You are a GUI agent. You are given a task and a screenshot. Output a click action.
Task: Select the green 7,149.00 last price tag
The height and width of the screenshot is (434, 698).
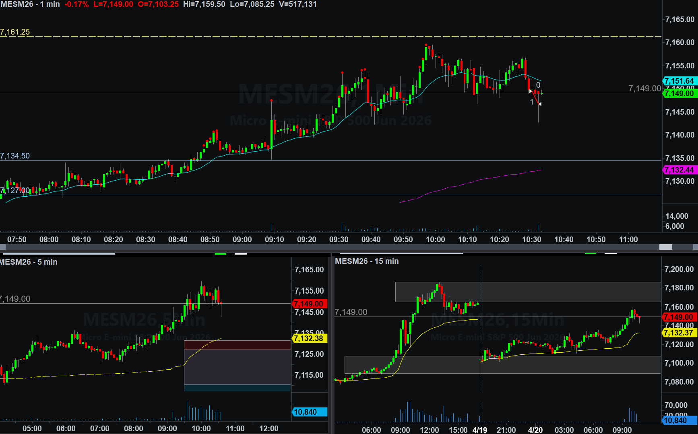(679, 94)
